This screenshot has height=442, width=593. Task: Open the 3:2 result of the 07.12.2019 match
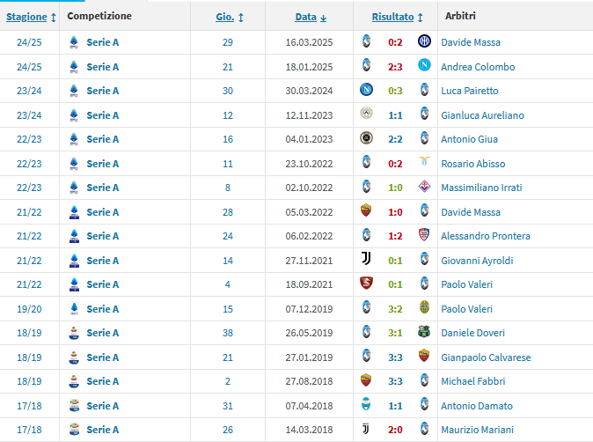[x=395, y=308]
